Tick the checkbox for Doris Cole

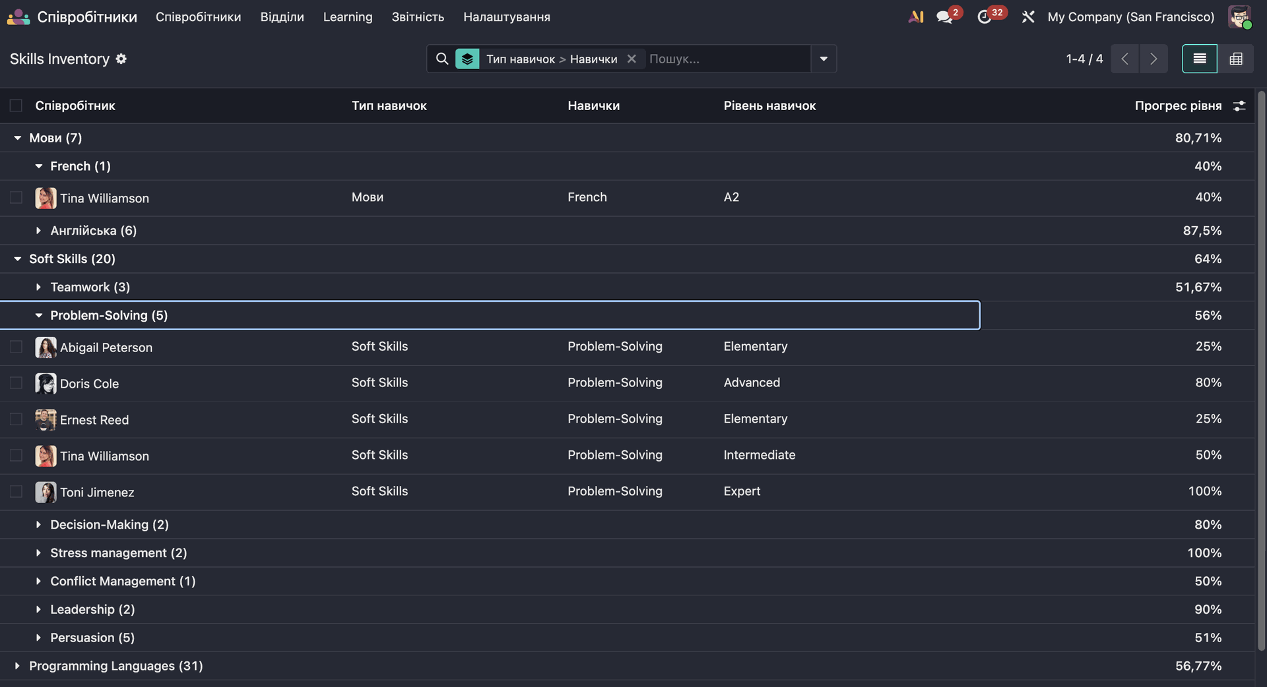point(16,383)
